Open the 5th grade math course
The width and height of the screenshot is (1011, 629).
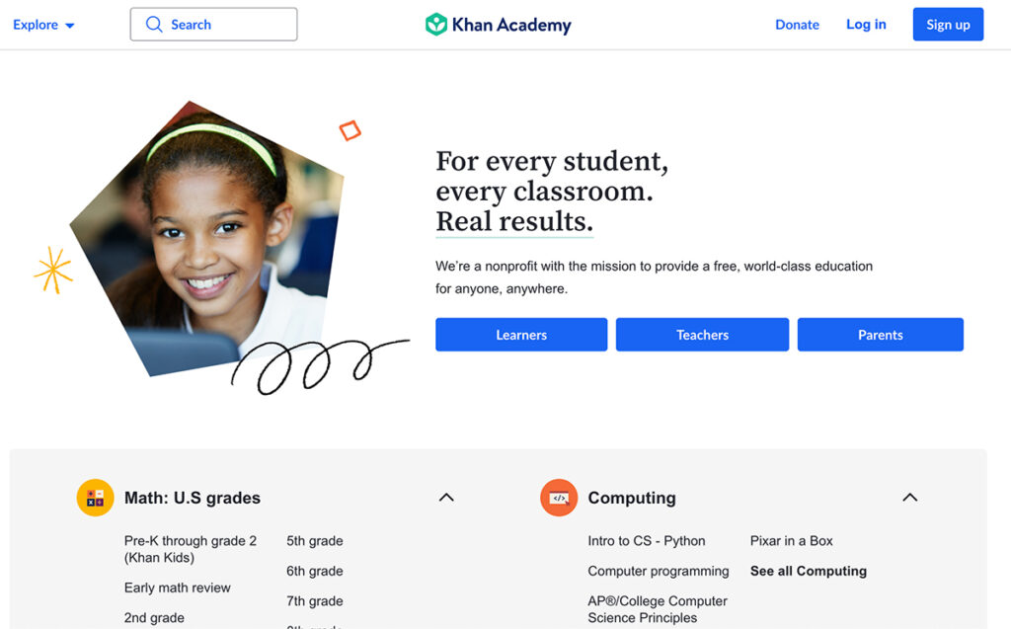point(315,540)
